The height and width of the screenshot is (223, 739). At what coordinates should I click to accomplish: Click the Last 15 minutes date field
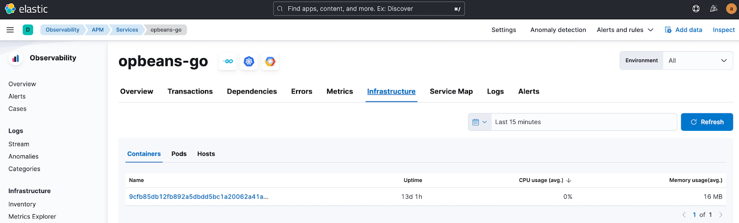[584, 122]
